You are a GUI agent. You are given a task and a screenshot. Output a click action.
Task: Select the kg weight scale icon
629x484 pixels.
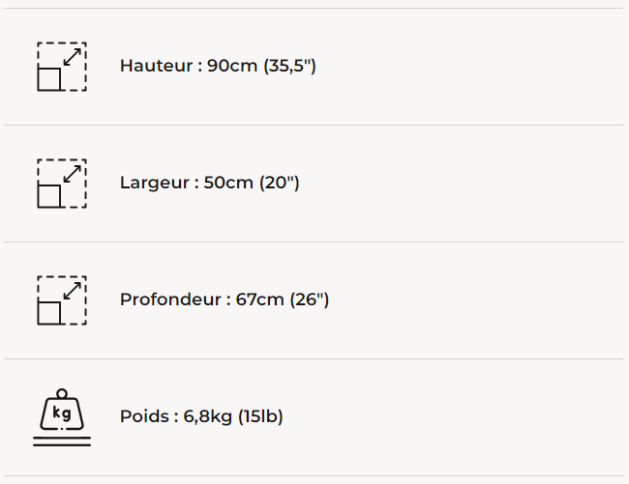click(x=61, y=417)
